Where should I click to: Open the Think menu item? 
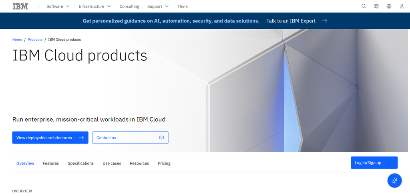pos(183,6)
